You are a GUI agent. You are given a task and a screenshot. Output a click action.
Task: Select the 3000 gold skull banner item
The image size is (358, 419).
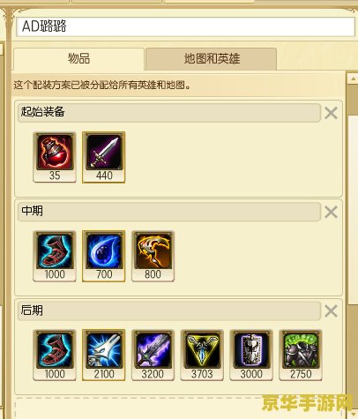(x=251, y=355)
